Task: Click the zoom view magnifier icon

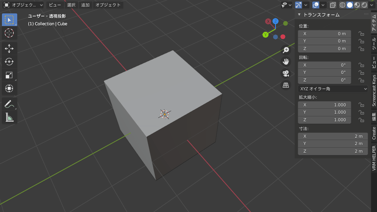Action: 286,50
